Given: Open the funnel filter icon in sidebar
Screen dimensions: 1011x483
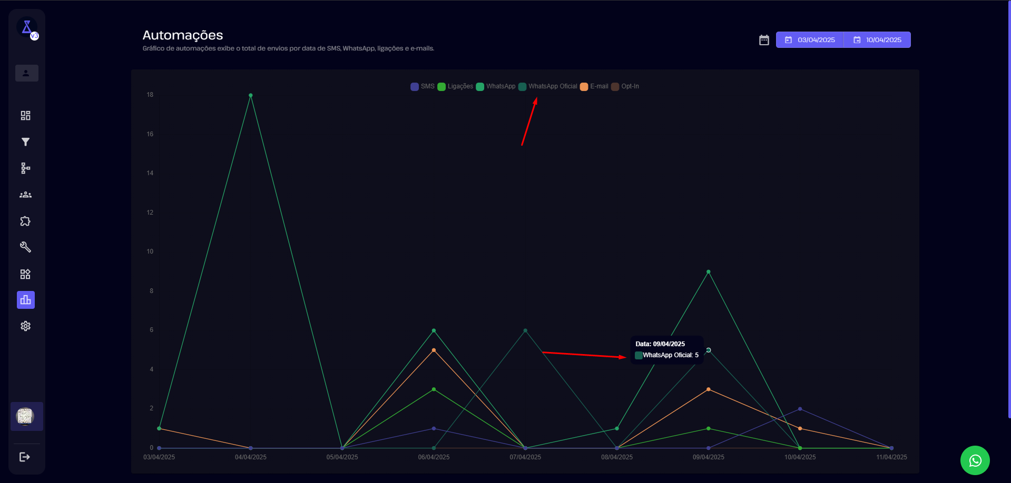Looking at the screenshot, I should click(x=25, y=142).
